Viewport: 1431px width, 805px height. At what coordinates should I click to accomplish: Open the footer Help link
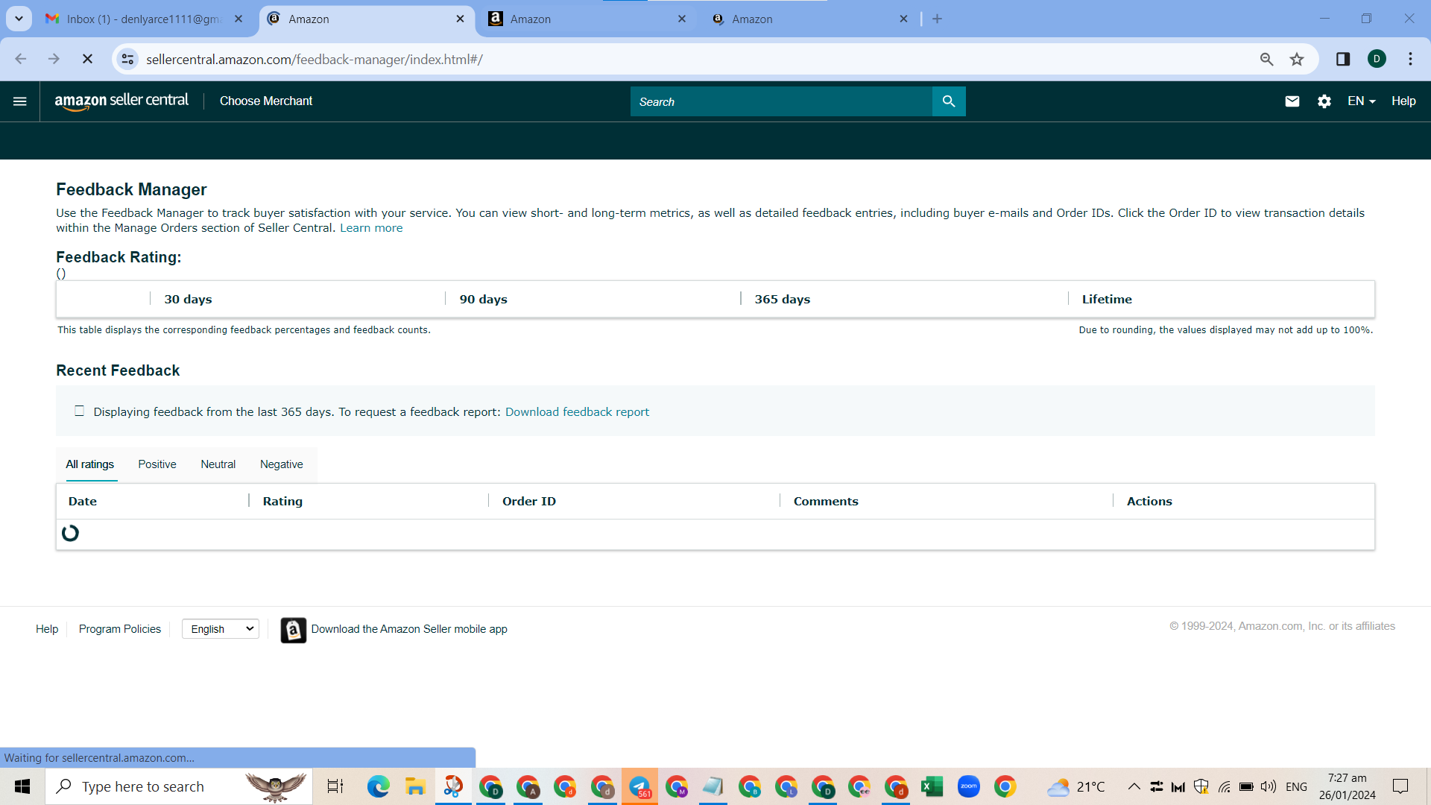47,629
